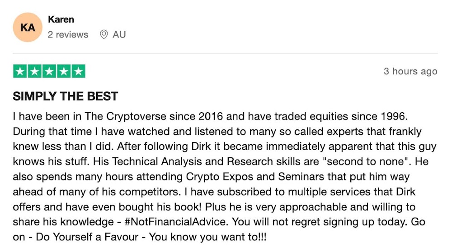Open the "SIMPLY THE BEST" review title
The height and width of the screenshot is (252, 452).
tap(65, 96)
